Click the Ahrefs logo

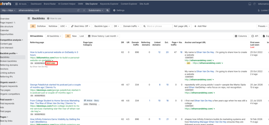[6, 4]
